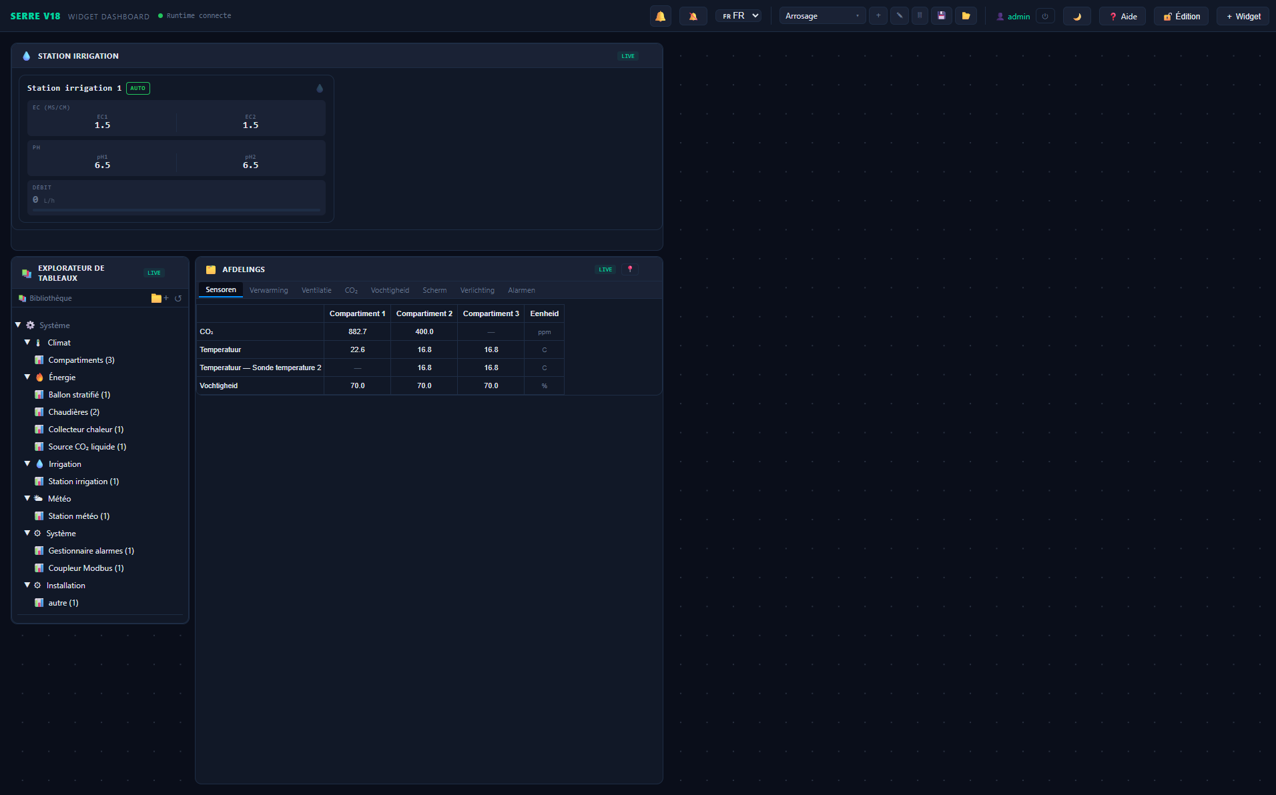Image resolution: width=1276 pixels, height=795 pixels.
Task: Select Compartiments (3) in tree
Action: (81, 360)
